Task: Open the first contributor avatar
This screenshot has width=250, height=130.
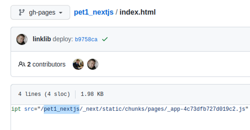Action: coord(78,64)
